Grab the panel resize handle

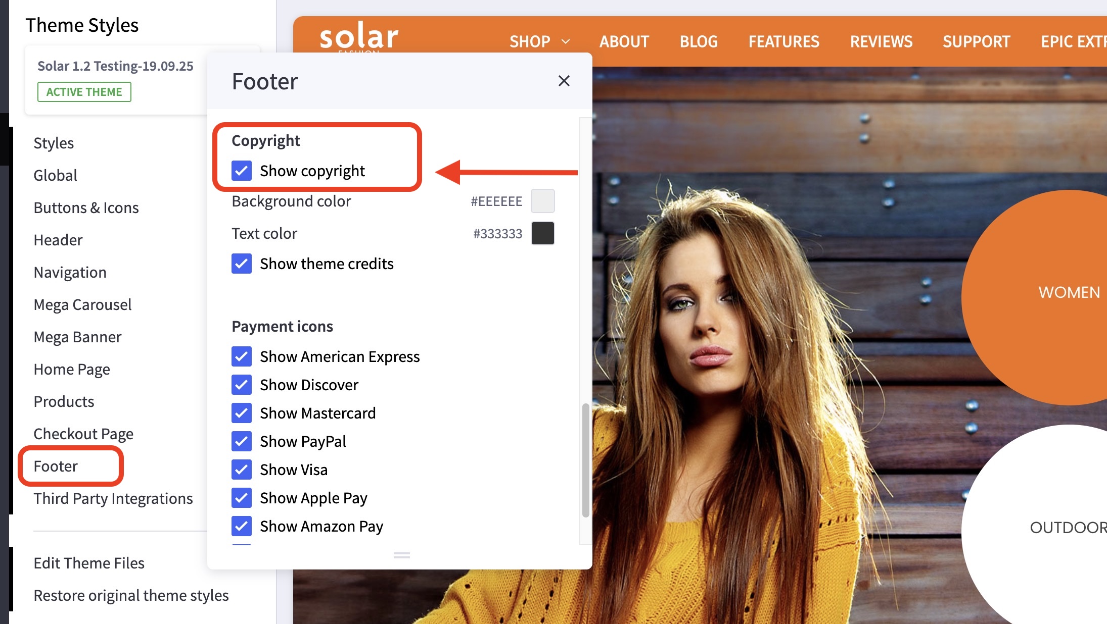(401, 555)
